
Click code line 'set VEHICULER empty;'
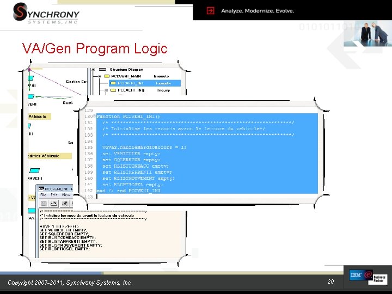[x=131, y=154]
